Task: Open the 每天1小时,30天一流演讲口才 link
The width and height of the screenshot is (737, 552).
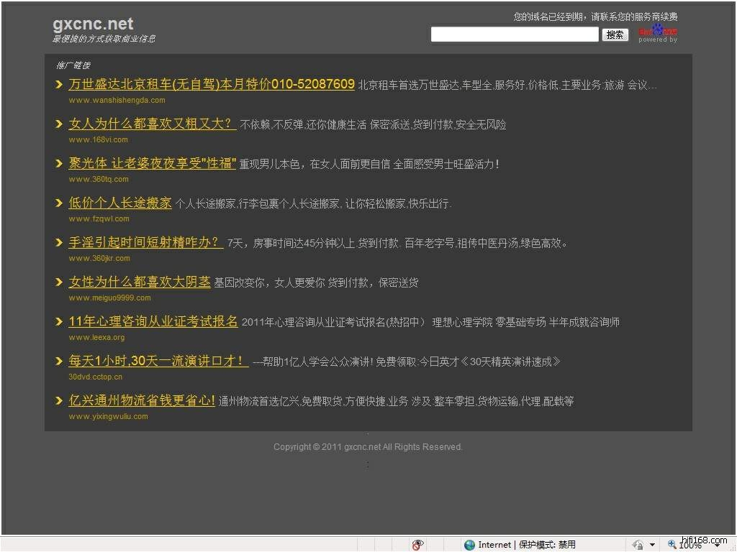Action: pos(158,362)
